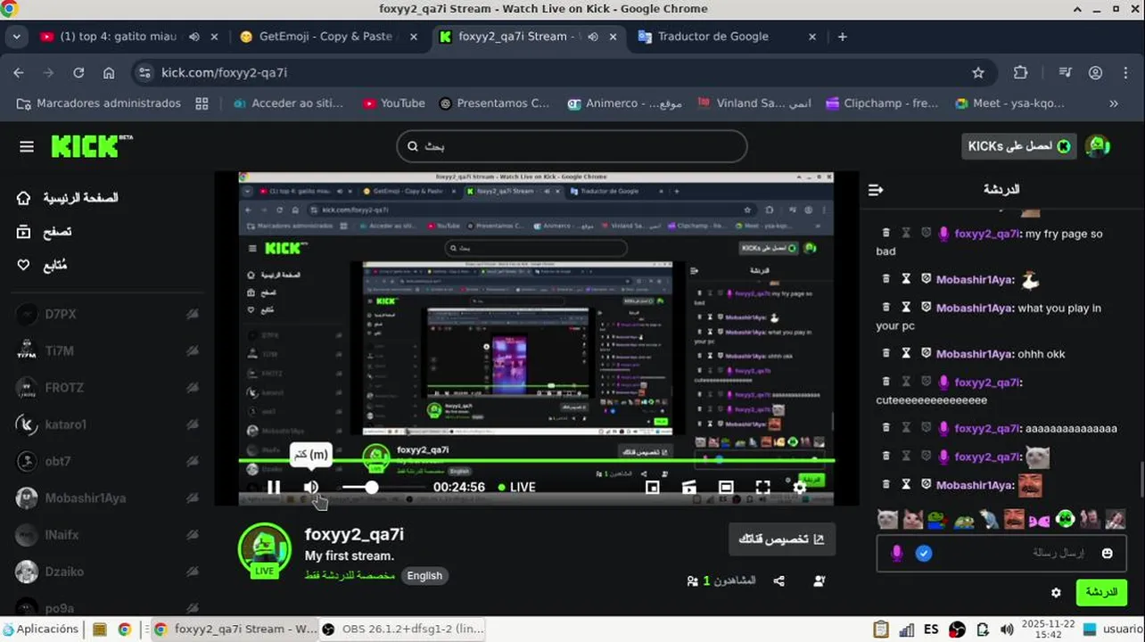Bookmark this page with the star

[978, 73]
